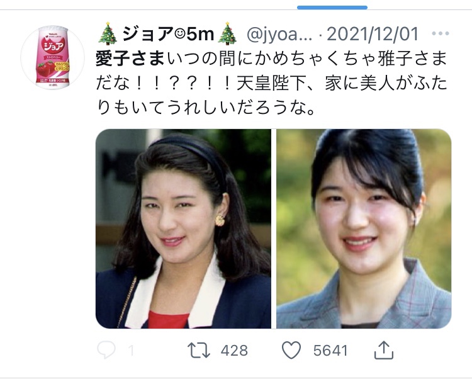Screen dimensions: 472x384
Task: Tap the share upload arrow icon
Action: [x=384, y=350]
